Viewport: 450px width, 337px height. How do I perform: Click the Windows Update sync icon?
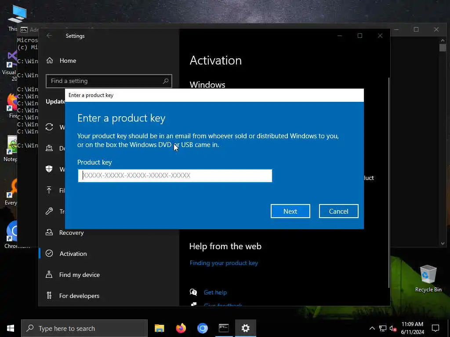[x=49, y=127]
